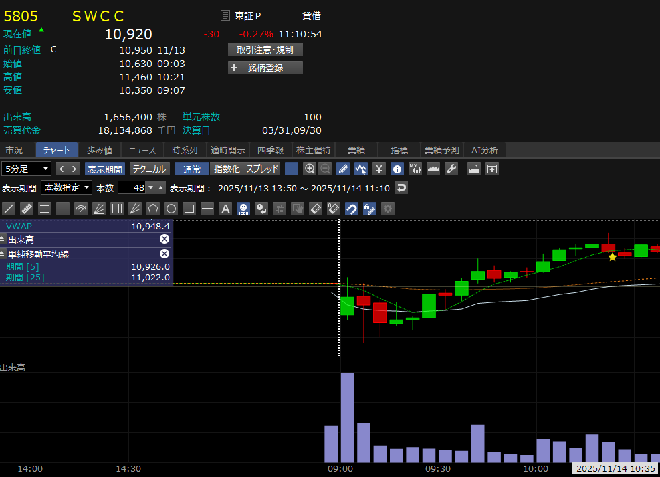Open chart settings with the wrench icon
The height and width of the screenshot is (477, 660).
coord(451,169)
